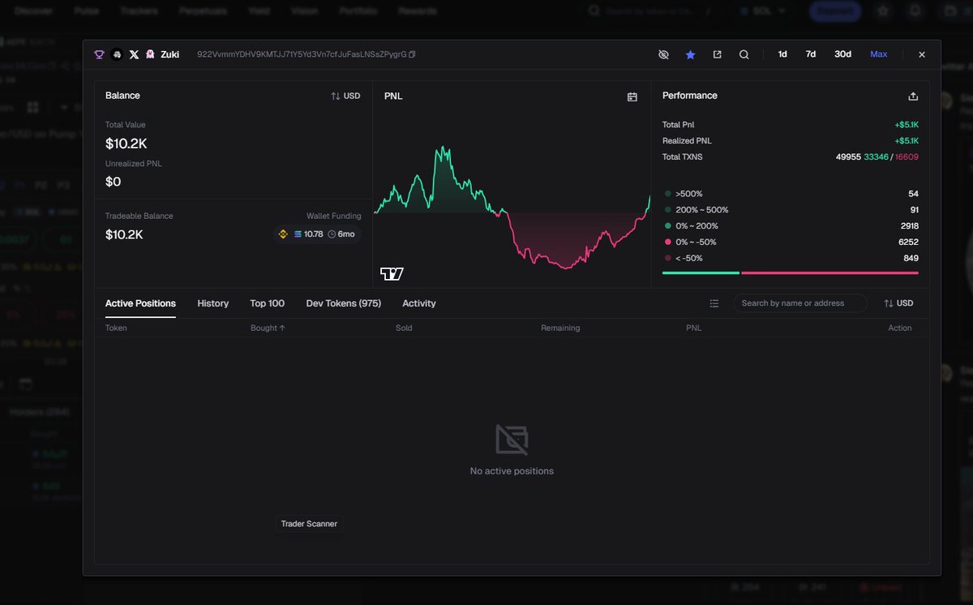Click the Deposit button in background page

(x=835, y=11)
